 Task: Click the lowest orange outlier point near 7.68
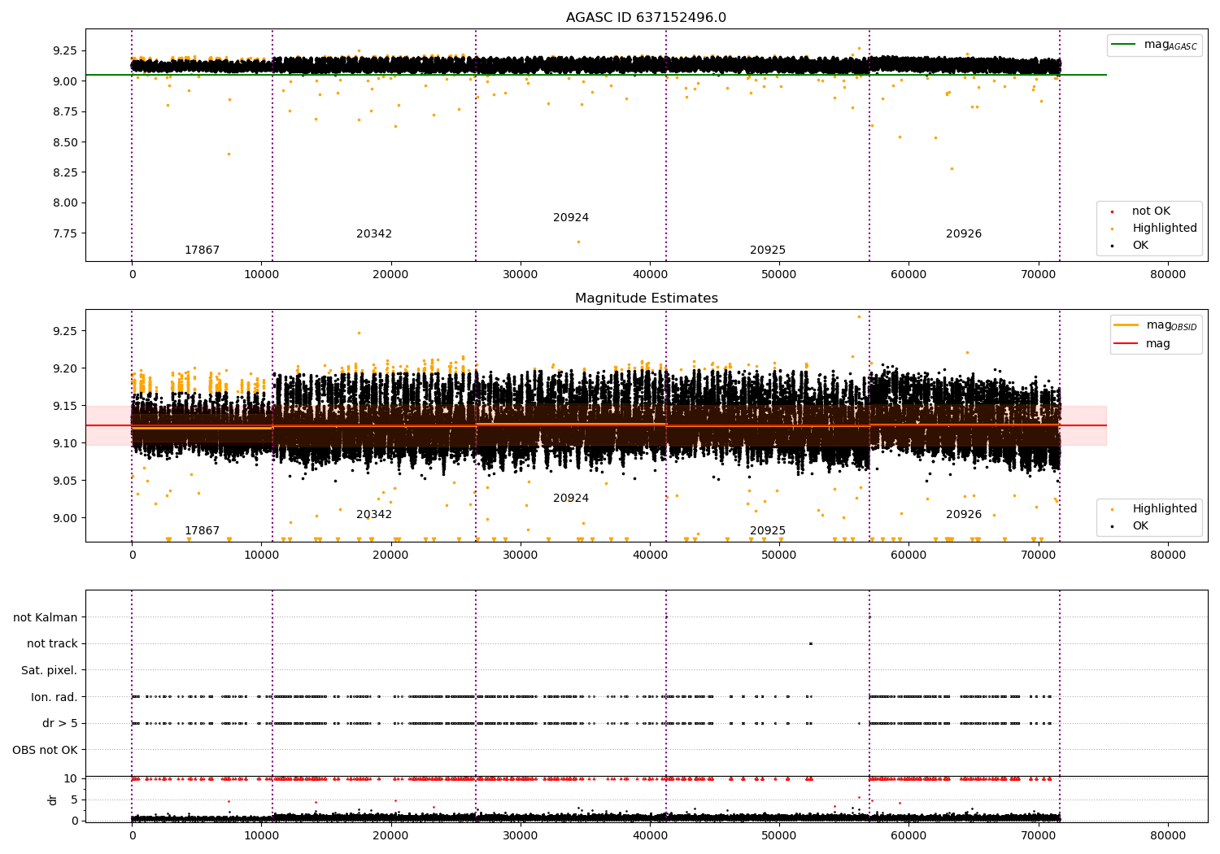tap(578, 242)
